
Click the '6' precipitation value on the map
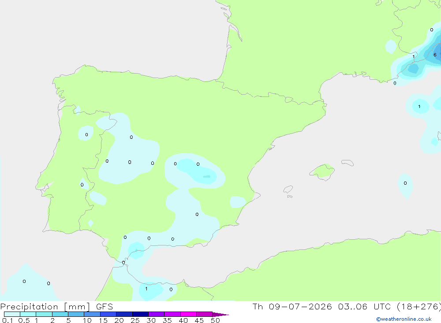(435, 55)
